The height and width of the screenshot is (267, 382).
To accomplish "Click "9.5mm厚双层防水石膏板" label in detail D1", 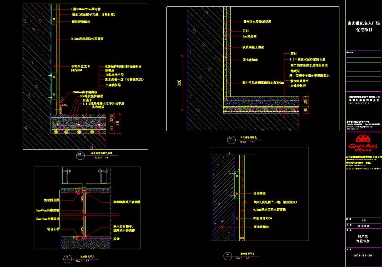I will pos(87,39).
